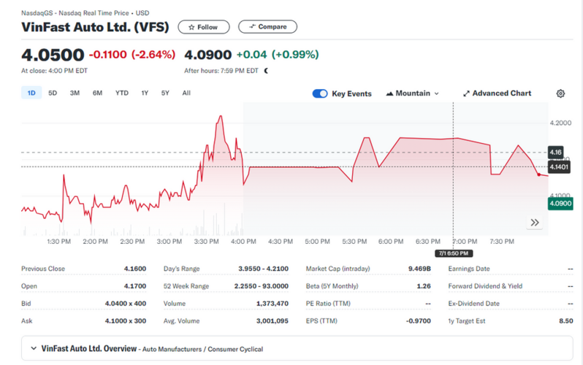Expand the VinFast Auto Ltd. Overview section
This screenshot has height=365, width=583.
34,348
